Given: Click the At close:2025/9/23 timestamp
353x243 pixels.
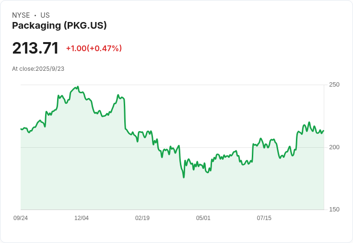Looking at the screenshot, I should tap(38, 69).
